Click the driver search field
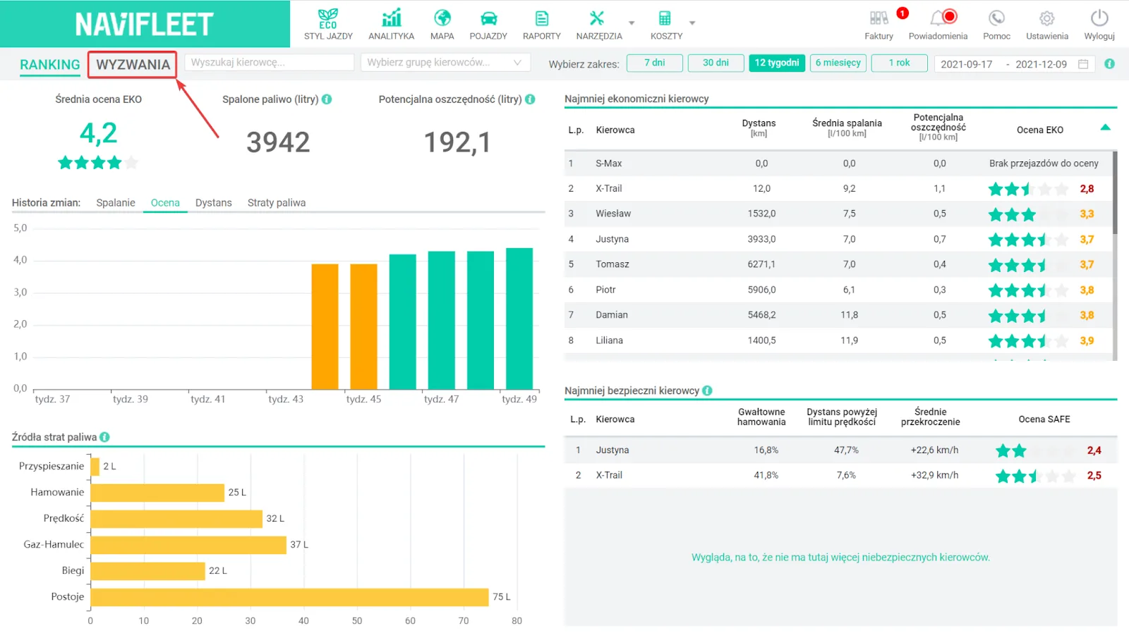 (269, 63)
